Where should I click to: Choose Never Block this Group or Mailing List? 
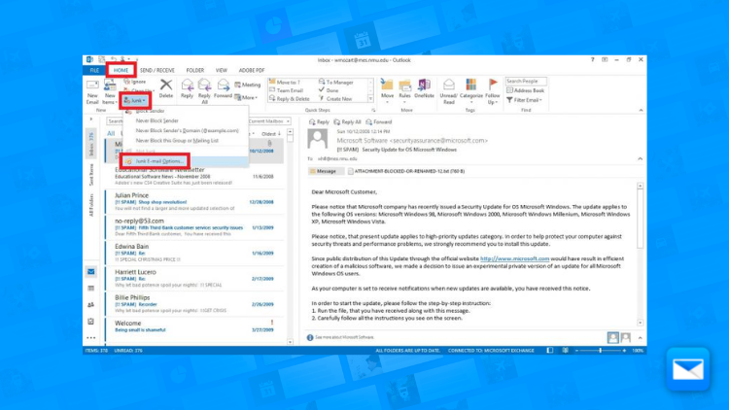tap(186, 140)
